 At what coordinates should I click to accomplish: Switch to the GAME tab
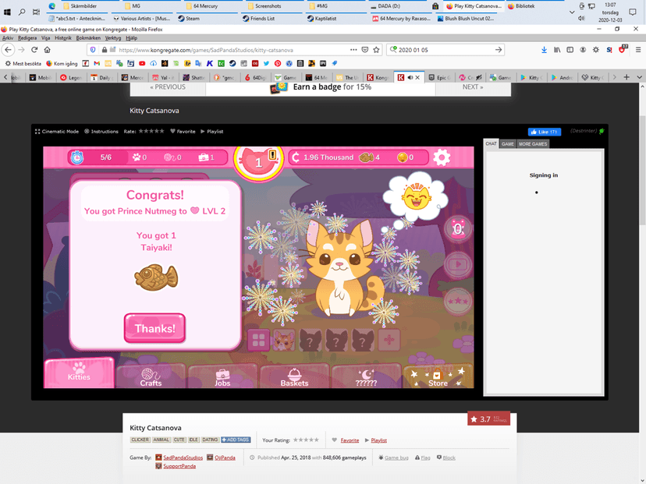click(508, 143)
